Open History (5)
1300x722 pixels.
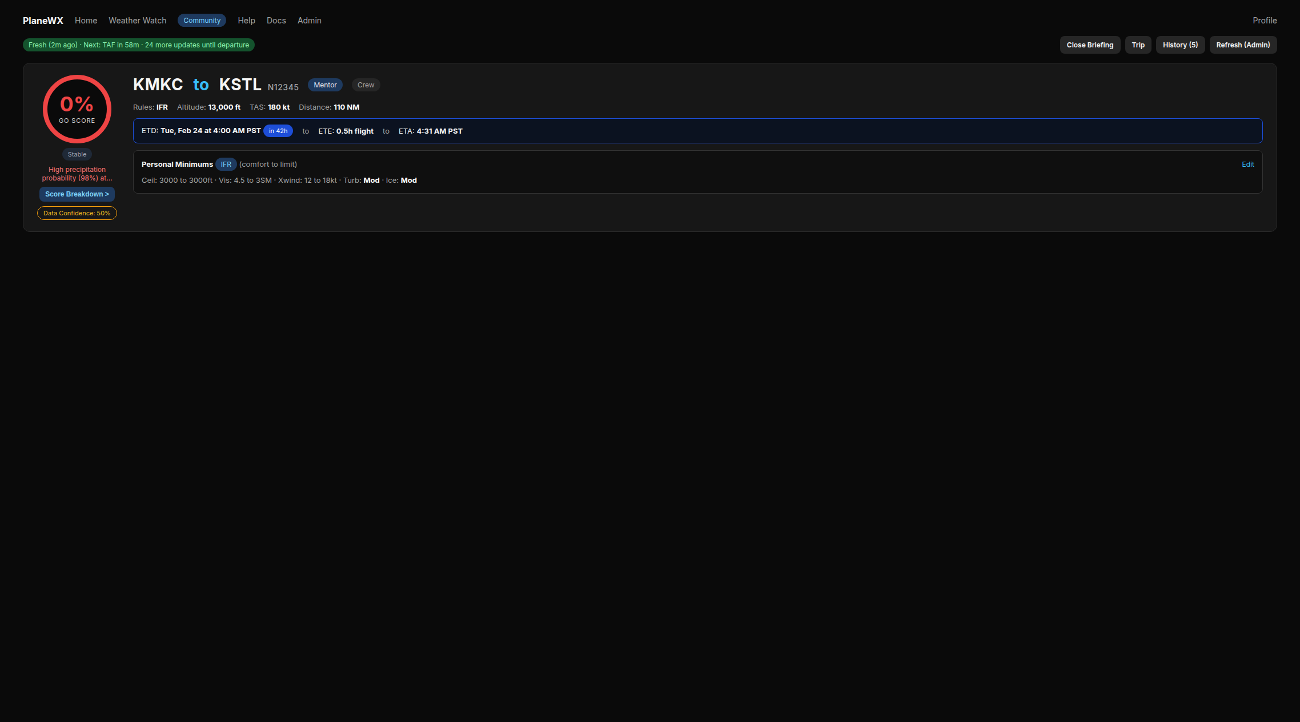(1180, 45)
